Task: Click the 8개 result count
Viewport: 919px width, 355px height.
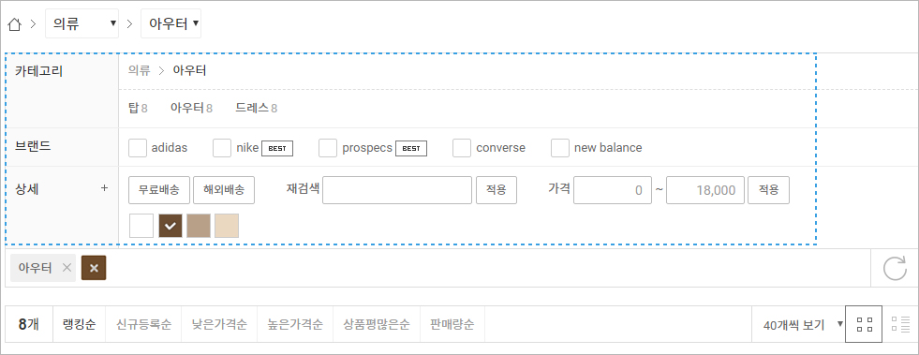Action: click(29, 324)
